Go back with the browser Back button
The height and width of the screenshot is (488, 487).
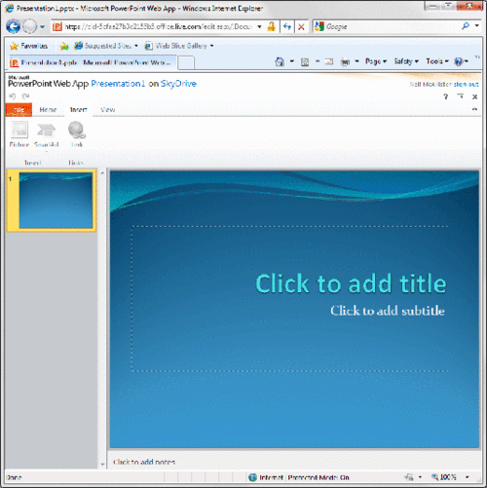pyautogui.click(x=13, y=26)
